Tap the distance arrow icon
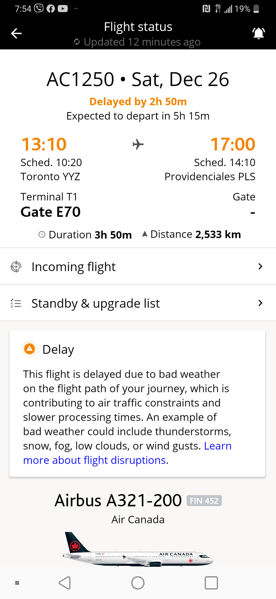 pyautogui.click(x=145, y=234)
